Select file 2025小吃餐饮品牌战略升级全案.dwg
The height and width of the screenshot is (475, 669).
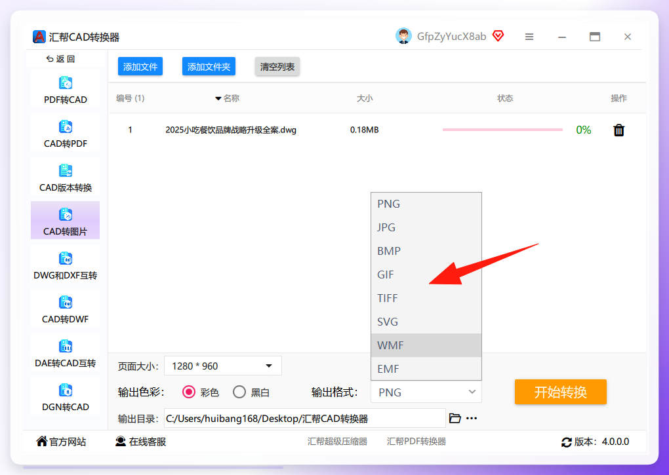pyautogui.click(x=231, y=130)
